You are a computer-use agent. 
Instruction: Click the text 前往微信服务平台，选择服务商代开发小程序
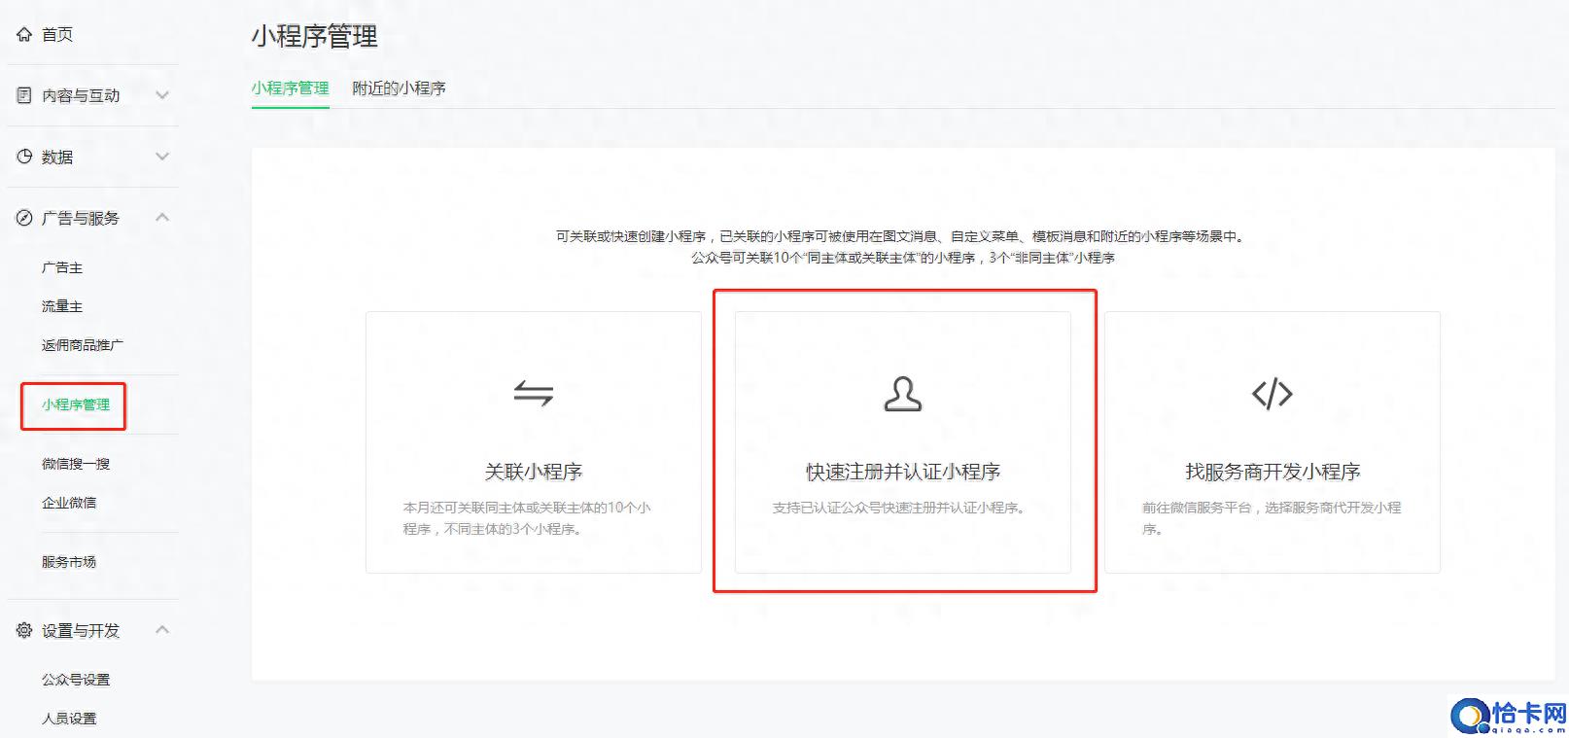(1272, 518)
